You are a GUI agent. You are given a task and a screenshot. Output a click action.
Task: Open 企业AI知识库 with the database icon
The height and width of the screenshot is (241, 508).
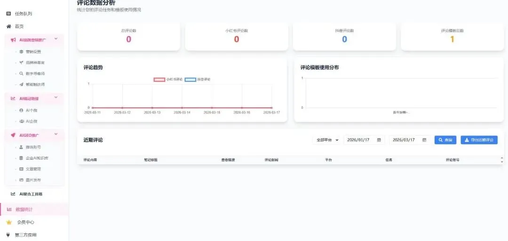21,158
